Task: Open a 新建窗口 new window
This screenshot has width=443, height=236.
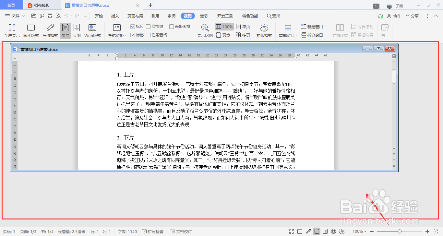Action: pos(312,27)
